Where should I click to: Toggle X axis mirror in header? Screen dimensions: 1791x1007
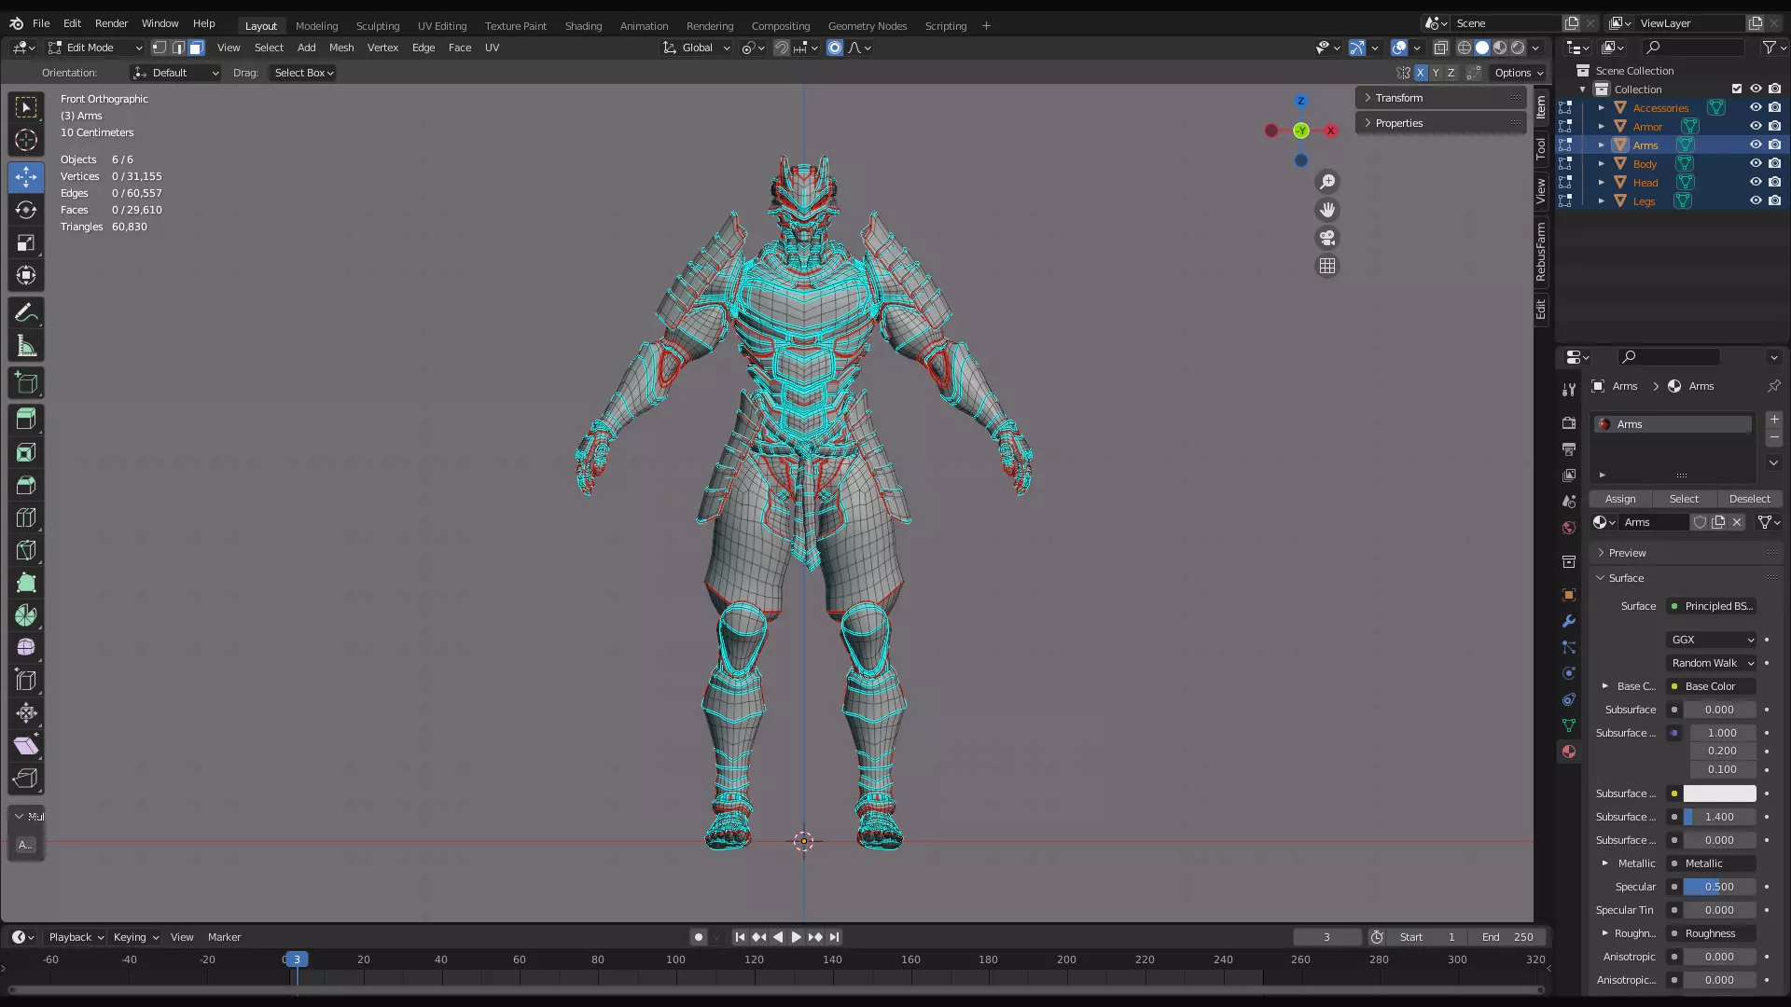point(1420,73)
